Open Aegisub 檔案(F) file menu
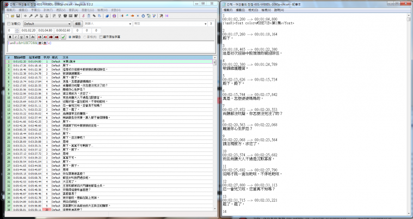This screenshot has height=219, width=413. (x=11, y=10)
